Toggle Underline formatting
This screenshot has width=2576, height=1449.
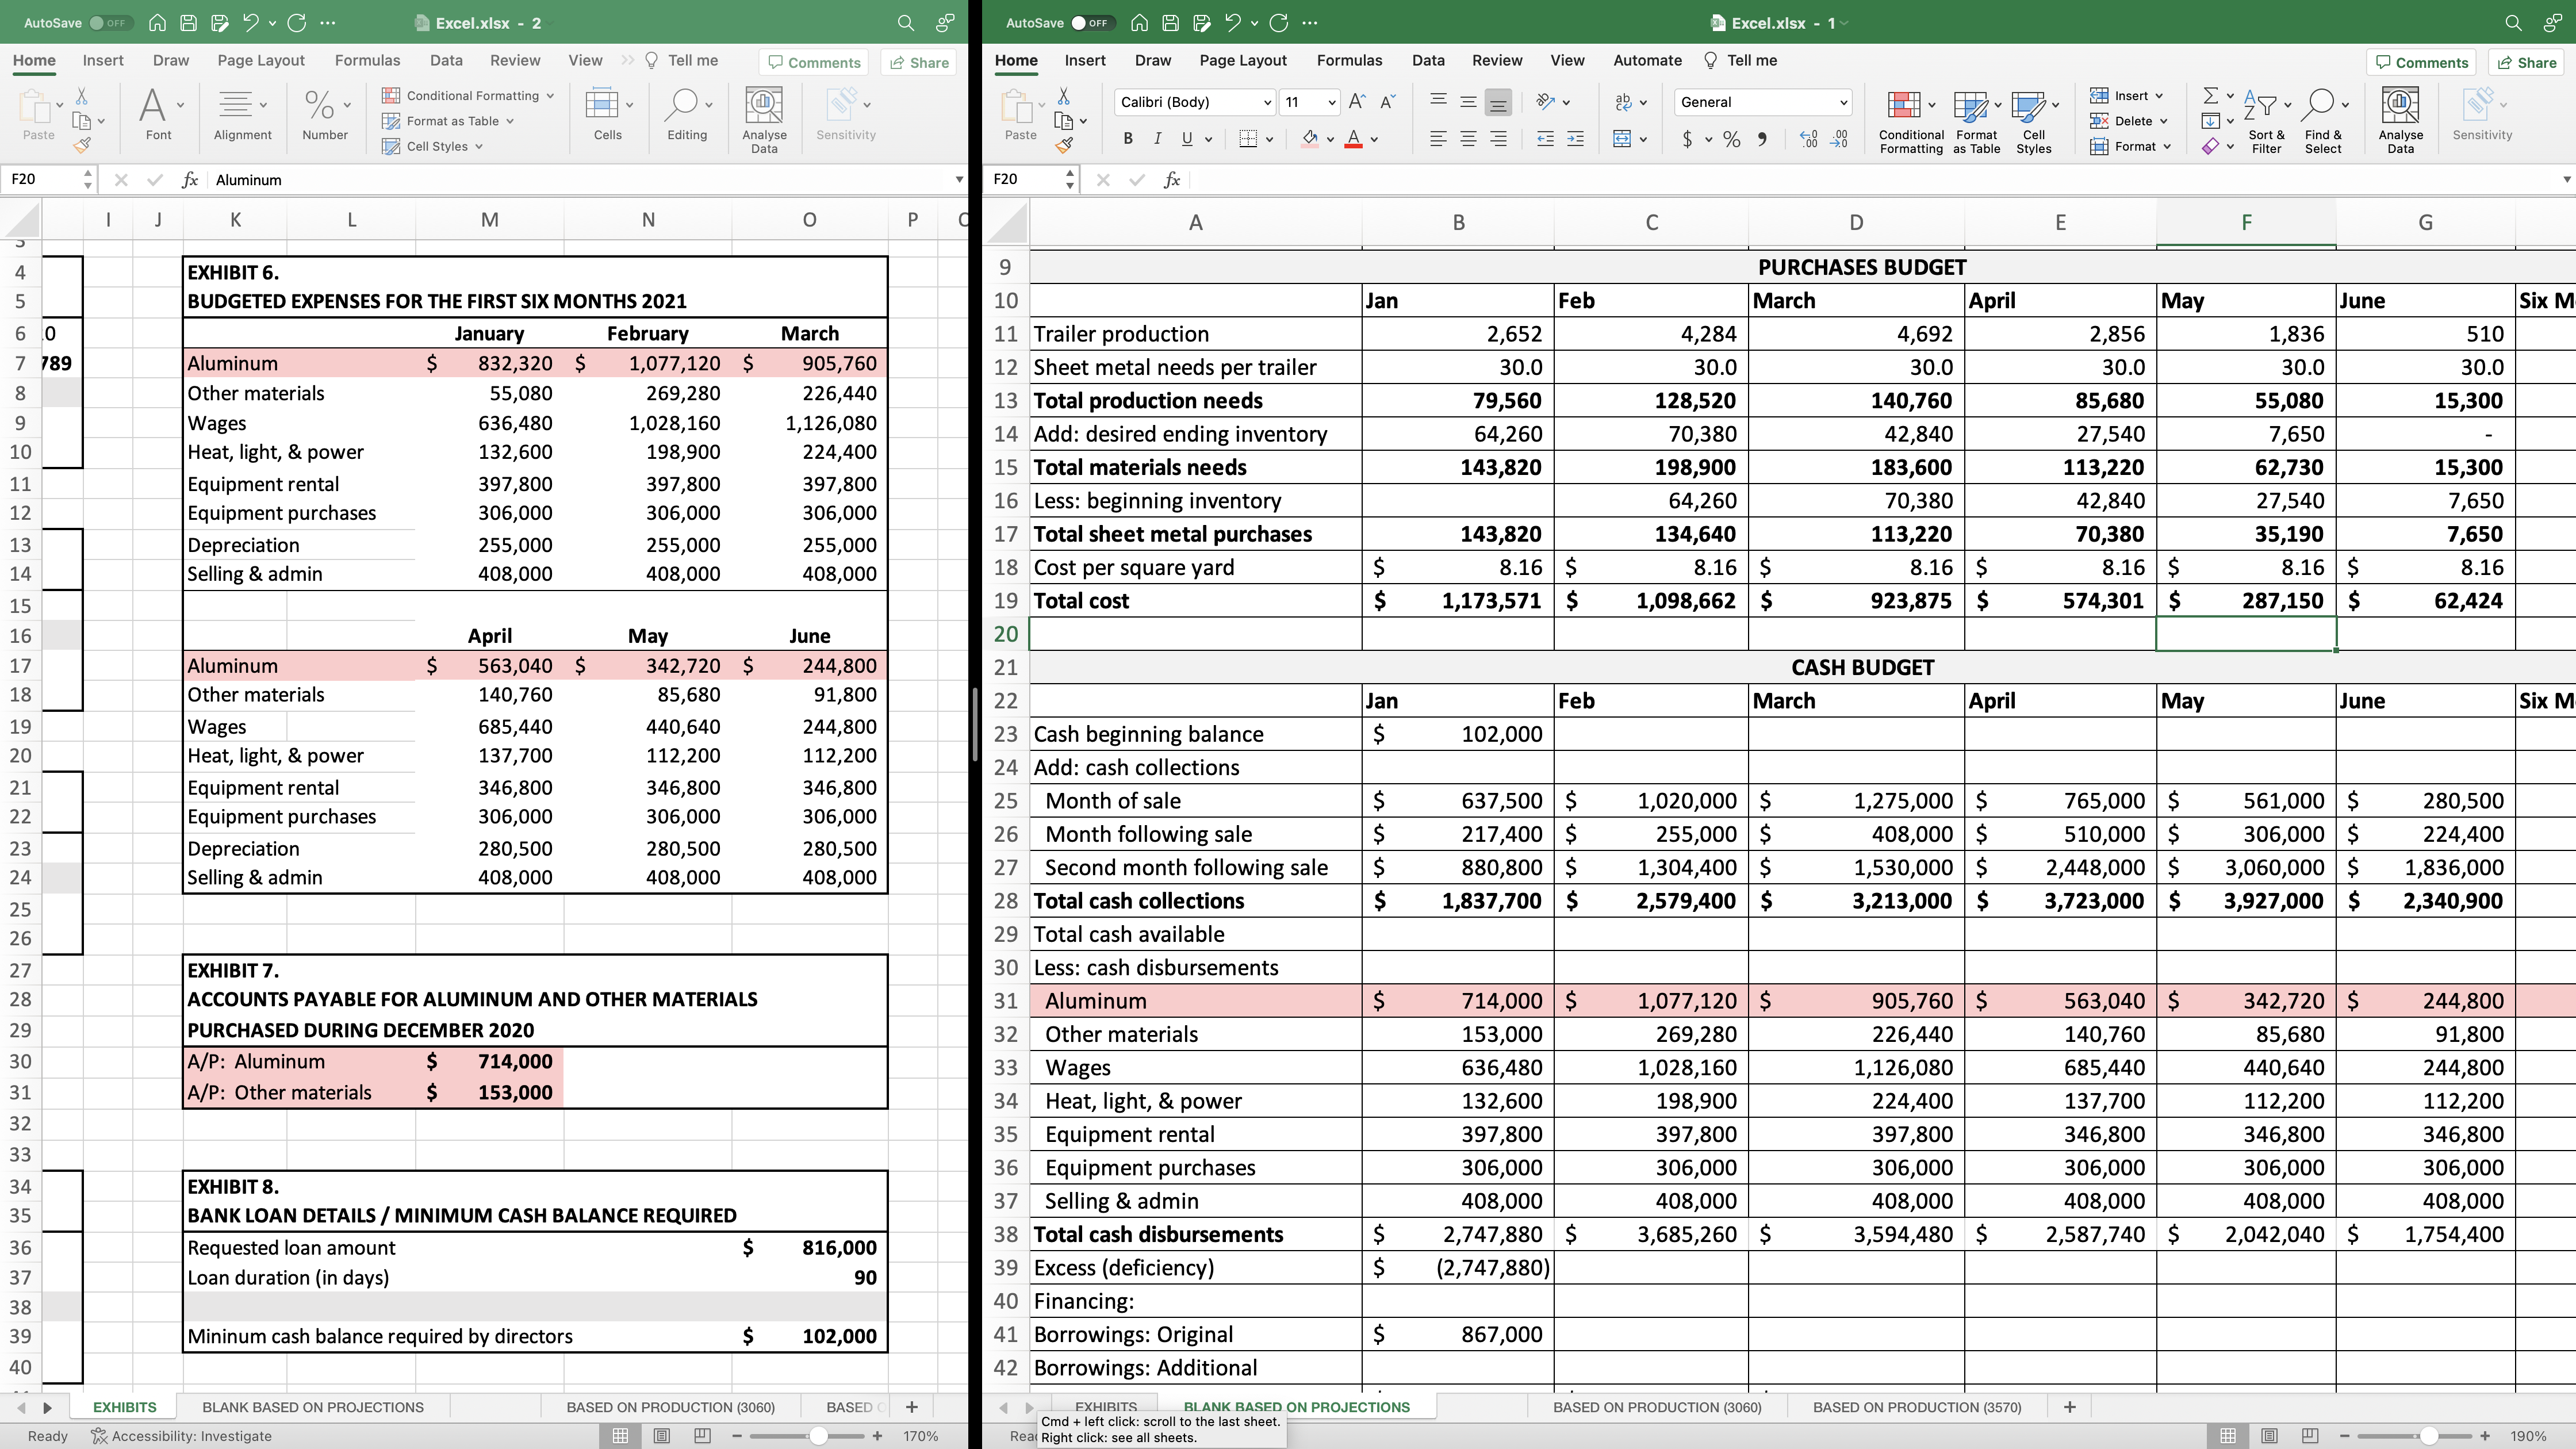(x=1186, y=139)
